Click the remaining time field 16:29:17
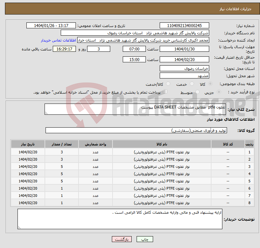 [64, 49]
